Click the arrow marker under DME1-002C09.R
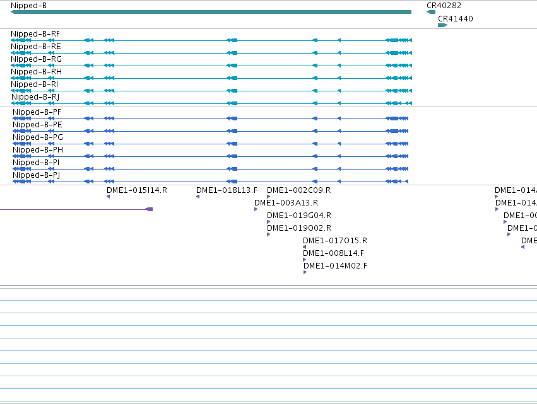The image size is (537, 404). click(x=269, y=197)
